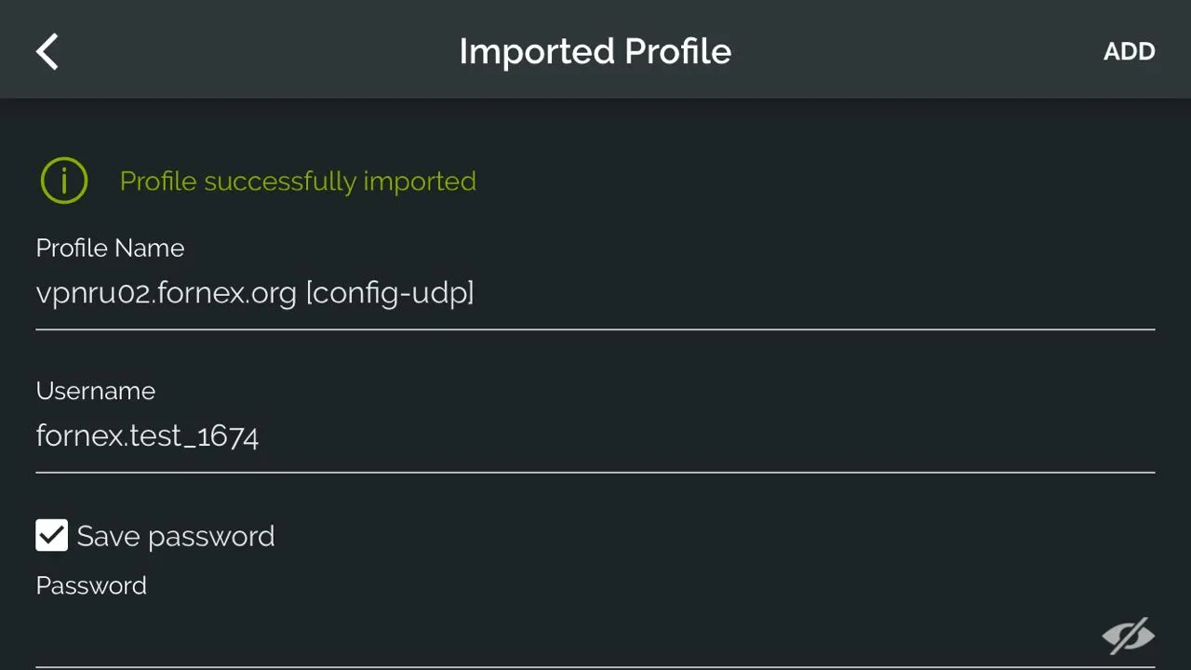Go back using the left arrow icon
The height and width of the screenshot is (670, 1191).
47,51
